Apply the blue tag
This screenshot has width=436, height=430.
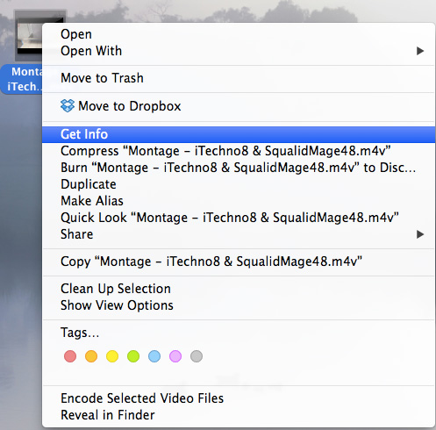coord(154,356)
